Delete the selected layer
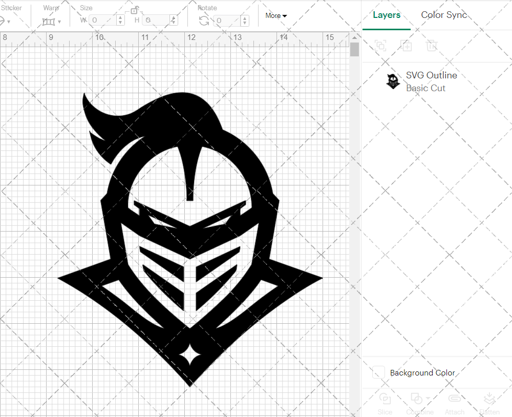Viewport: 512px width, 417px height. pos(432,46)
